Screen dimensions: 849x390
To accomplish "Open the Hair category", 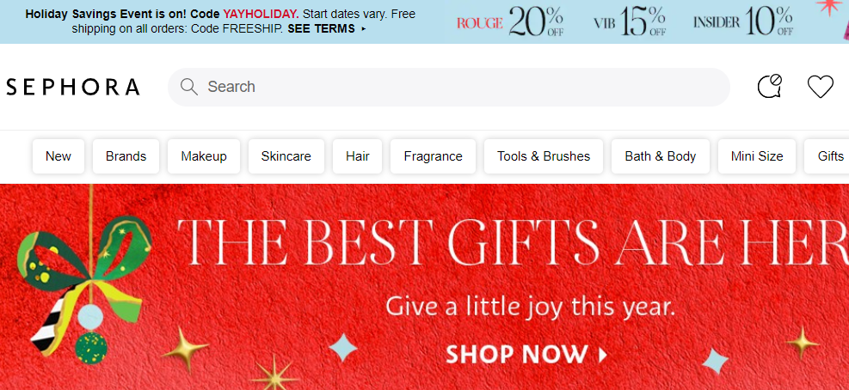I will click(x=357, y=156).
